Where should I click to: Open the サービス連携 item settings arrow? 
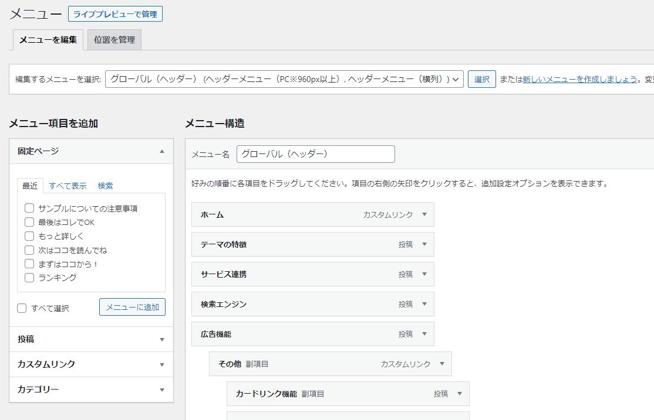pos(424,274)
